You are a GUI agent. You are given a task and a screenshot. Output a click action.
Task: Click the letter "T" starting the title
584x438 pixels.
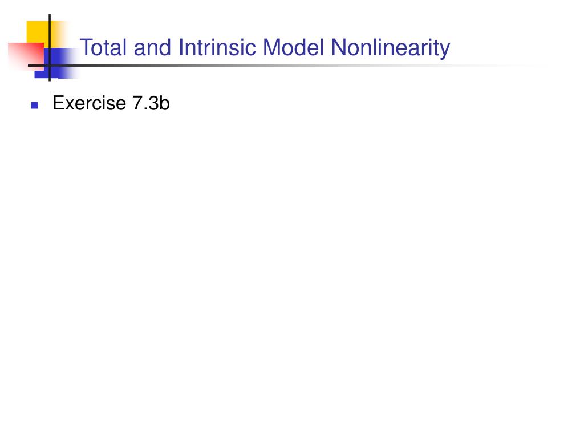[x=86, y=48]
